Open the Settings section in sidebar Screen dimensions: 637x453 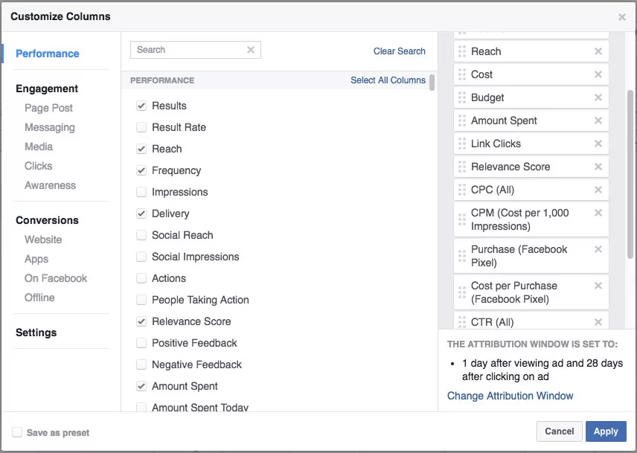pos(36,332)
